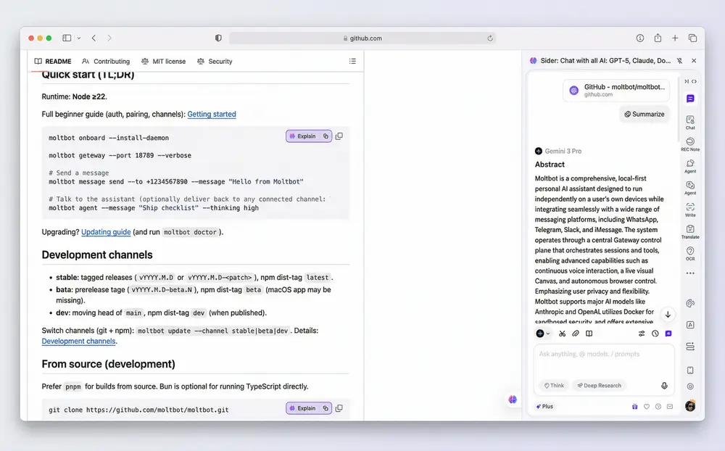Click the Plus upgrade button
Screen dimensions: 725x451
tap(544, 407)
